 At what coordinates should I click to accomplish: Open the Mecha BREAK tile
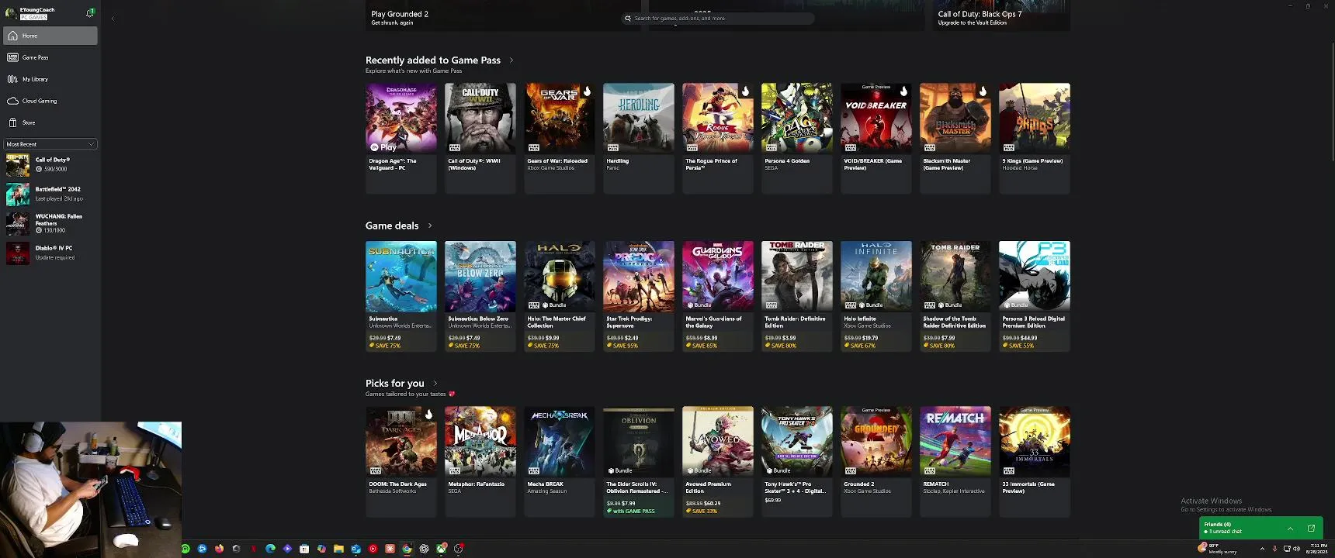pos(560,462)
